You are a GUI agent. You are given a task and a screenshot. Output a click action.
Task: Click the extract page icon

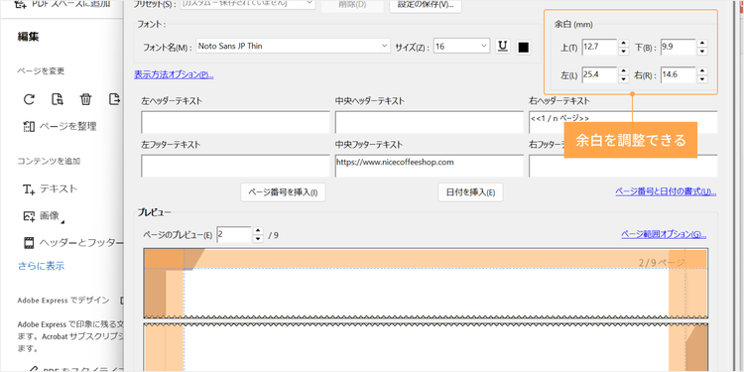(x=58, y=99)
